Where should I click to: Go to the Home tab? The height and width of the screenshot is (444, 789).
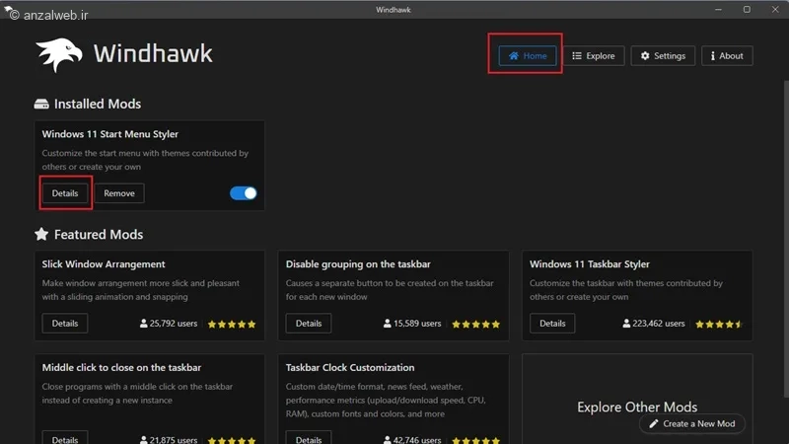pyautogui.click(x=528, y=56)
